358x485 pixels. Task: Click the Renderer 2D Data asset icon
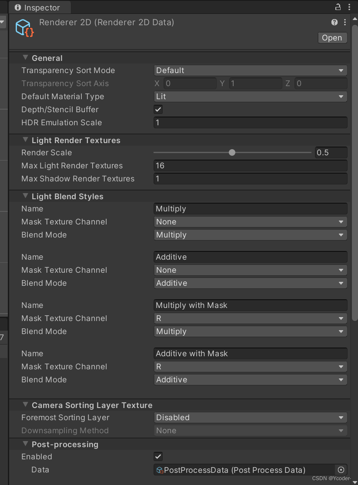point(24,27)
